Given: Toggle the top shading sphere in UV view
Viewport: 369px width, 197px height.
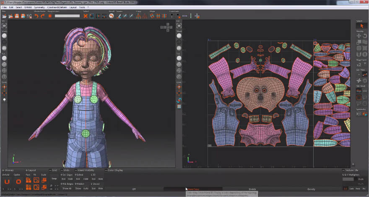Looking at the screenshot, I should click(x=179, y=36).
